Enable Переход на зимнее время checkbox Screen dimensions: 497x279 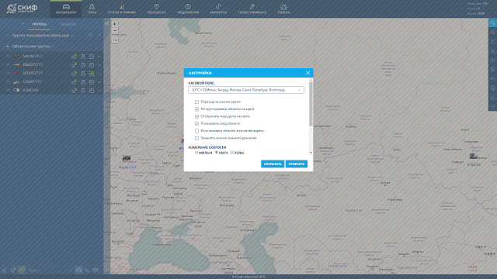(196, 102)
